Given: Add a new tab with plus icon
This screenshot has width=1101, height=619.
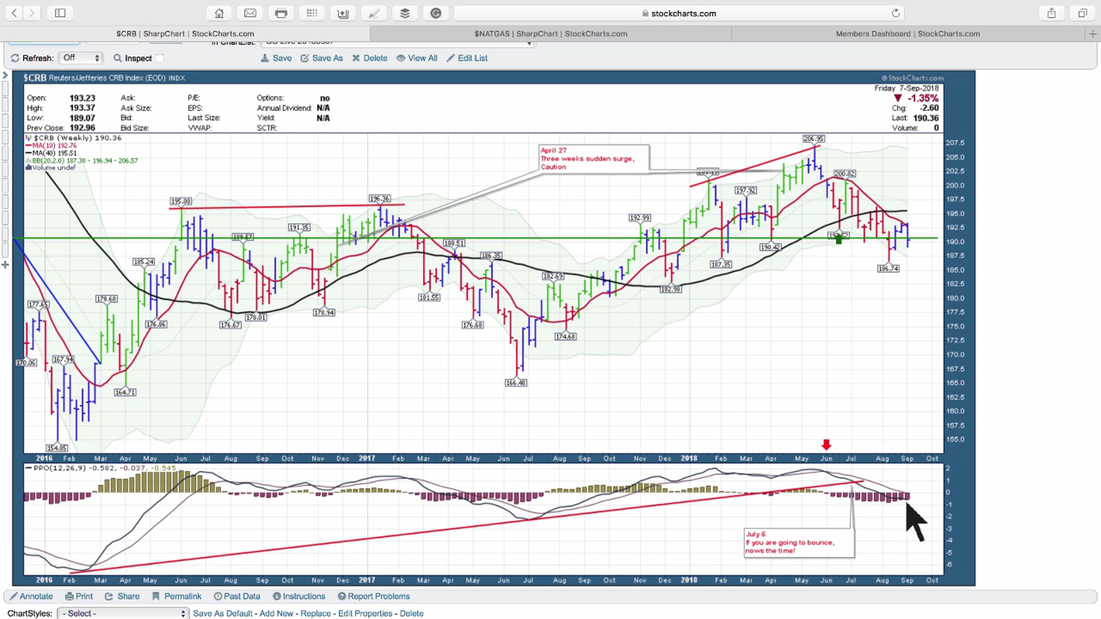Looking at the screenshot, I should coord(1093,33).
